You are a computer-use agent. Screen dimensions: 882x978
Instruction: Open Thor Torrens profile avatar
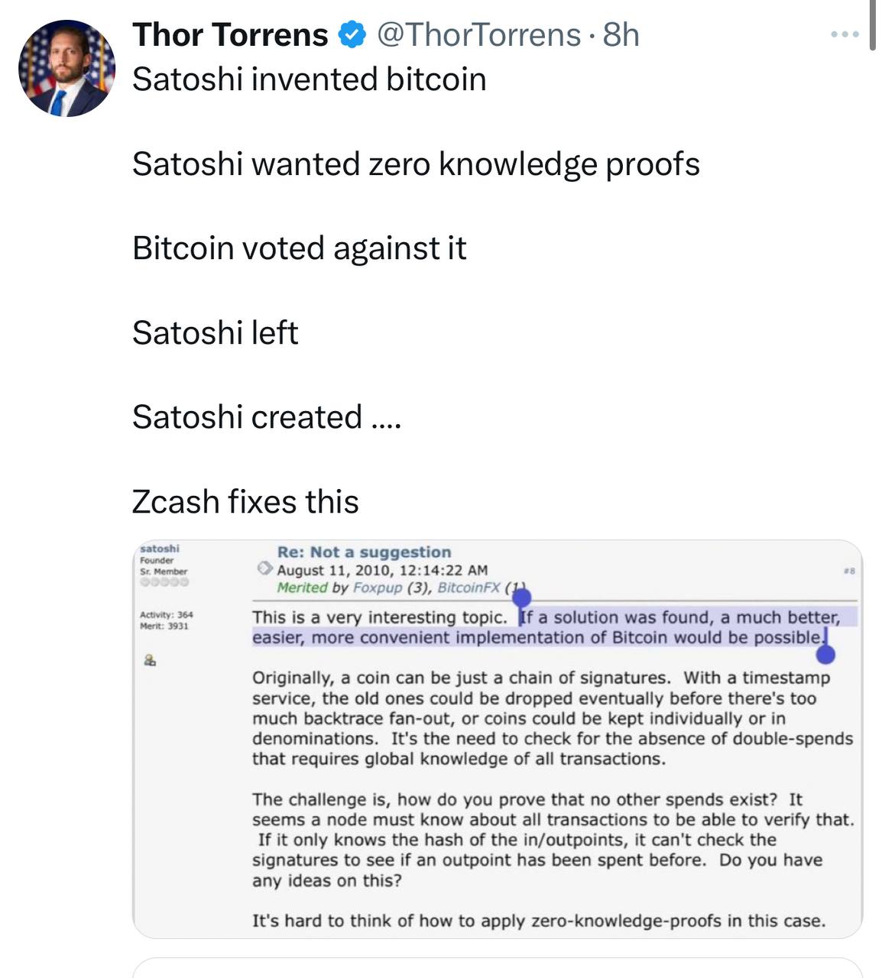[66, 68]
